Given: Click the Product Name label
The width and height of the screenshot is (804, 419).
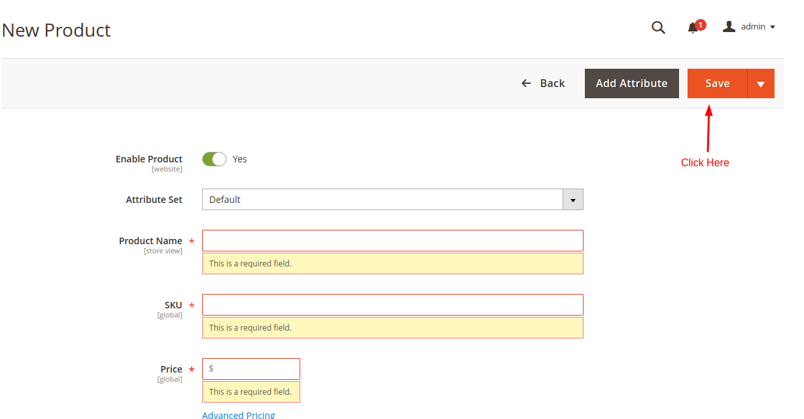Looking at the screenshot, I should tap(150, 241).
